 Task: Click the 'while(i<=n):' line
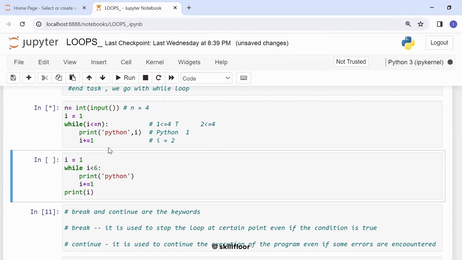86,124
